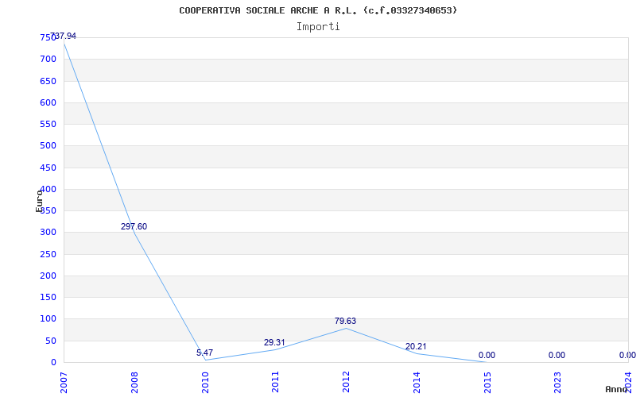Click the 20.21 data label
The image size is (636, 397).
point(416,346)
